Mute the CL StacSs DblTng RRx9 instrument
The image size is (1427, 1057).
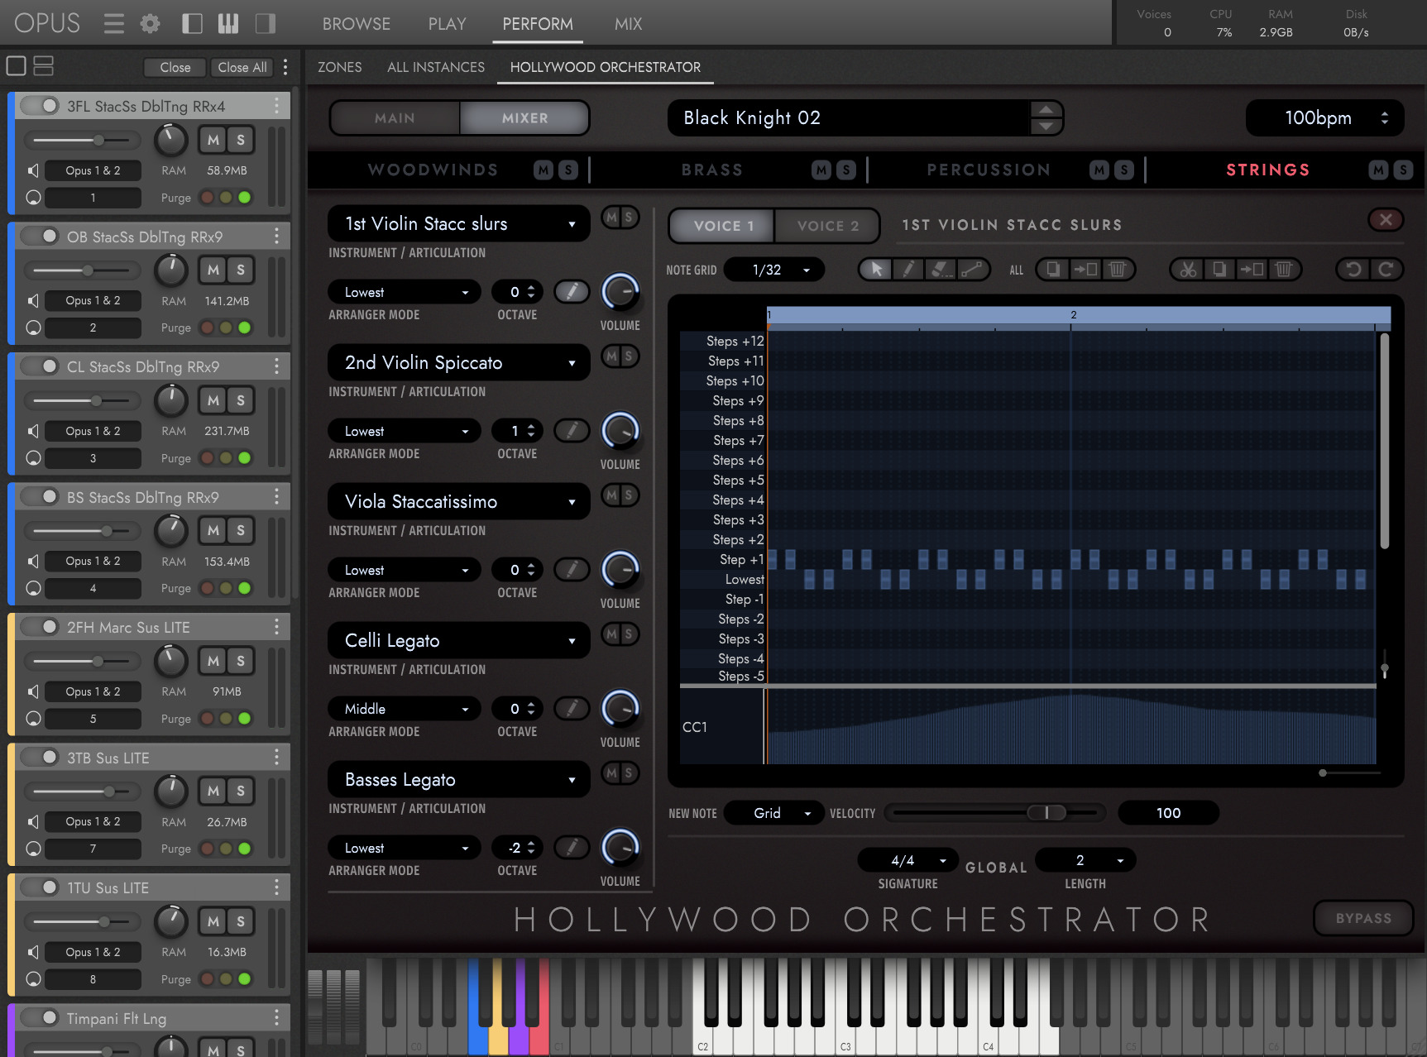pyautogui.click(x=213, y=400)
